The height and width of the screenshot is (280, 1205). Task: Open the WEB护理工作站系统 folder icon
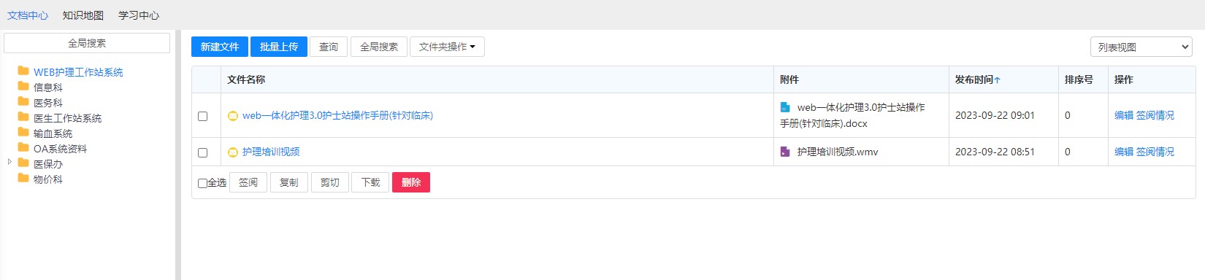(23, 71)
